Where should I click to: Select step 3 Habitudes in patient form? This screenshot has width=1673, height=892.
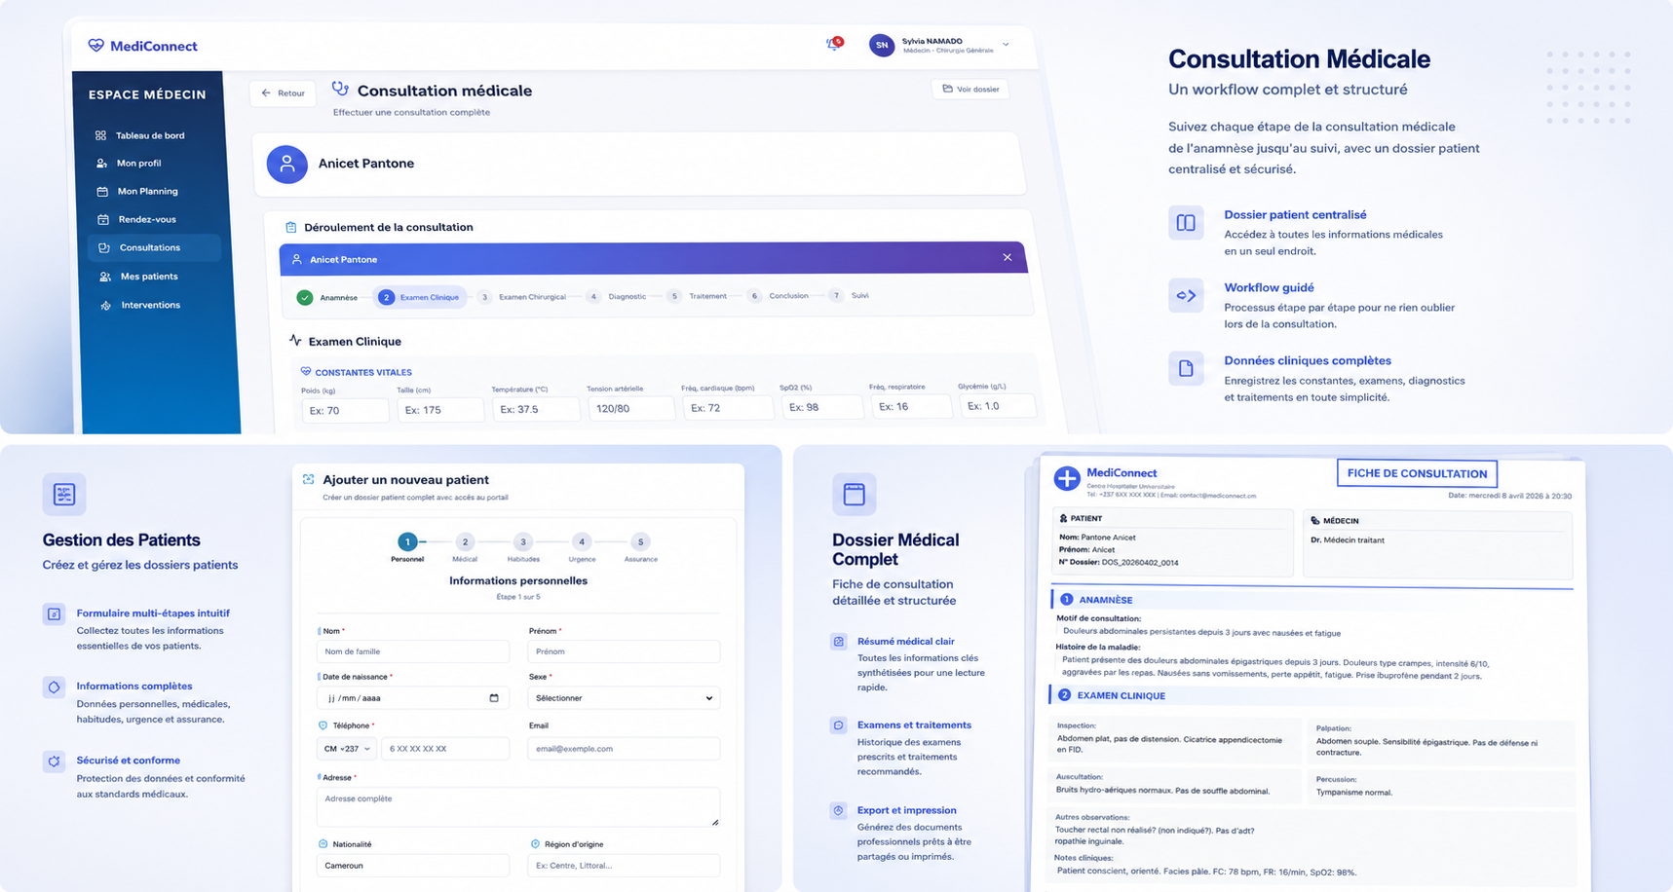(x=523, y=546)
